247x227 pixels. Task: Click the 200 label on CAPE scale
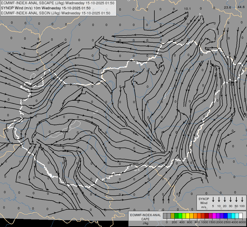174,222
